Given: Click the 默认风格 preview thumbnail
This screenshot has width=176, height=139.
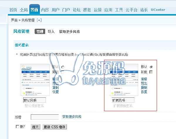Looking at the screenshot, I should pyautogui.click(x=35, y=80).
